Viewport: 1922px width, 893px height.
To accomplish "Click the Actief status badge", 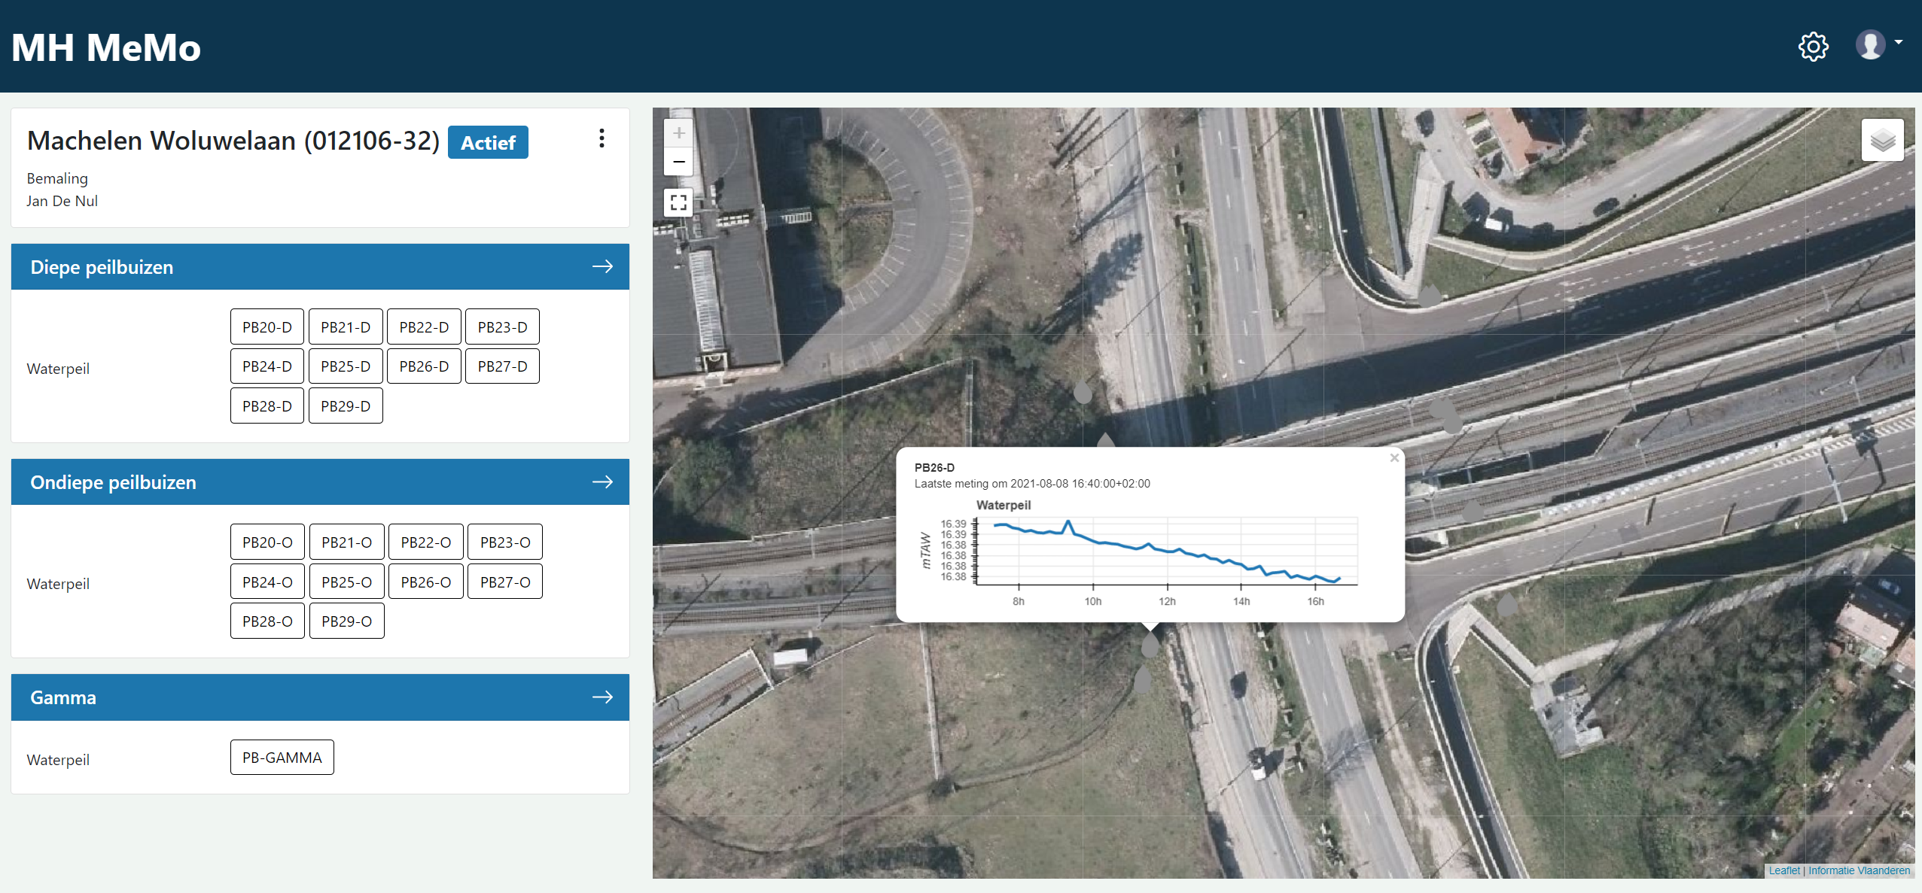I will (488, 142).
